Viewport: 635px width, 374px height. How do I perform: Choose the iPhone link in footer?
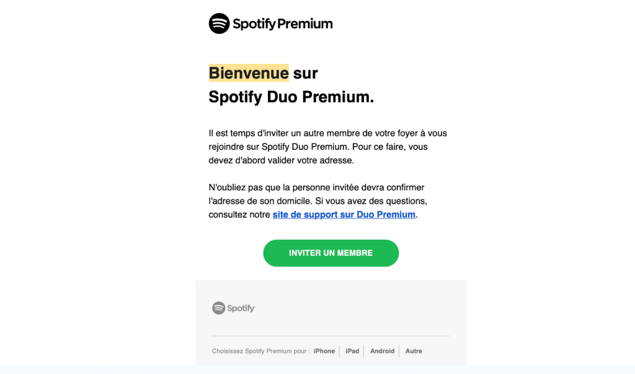(324, 351)
